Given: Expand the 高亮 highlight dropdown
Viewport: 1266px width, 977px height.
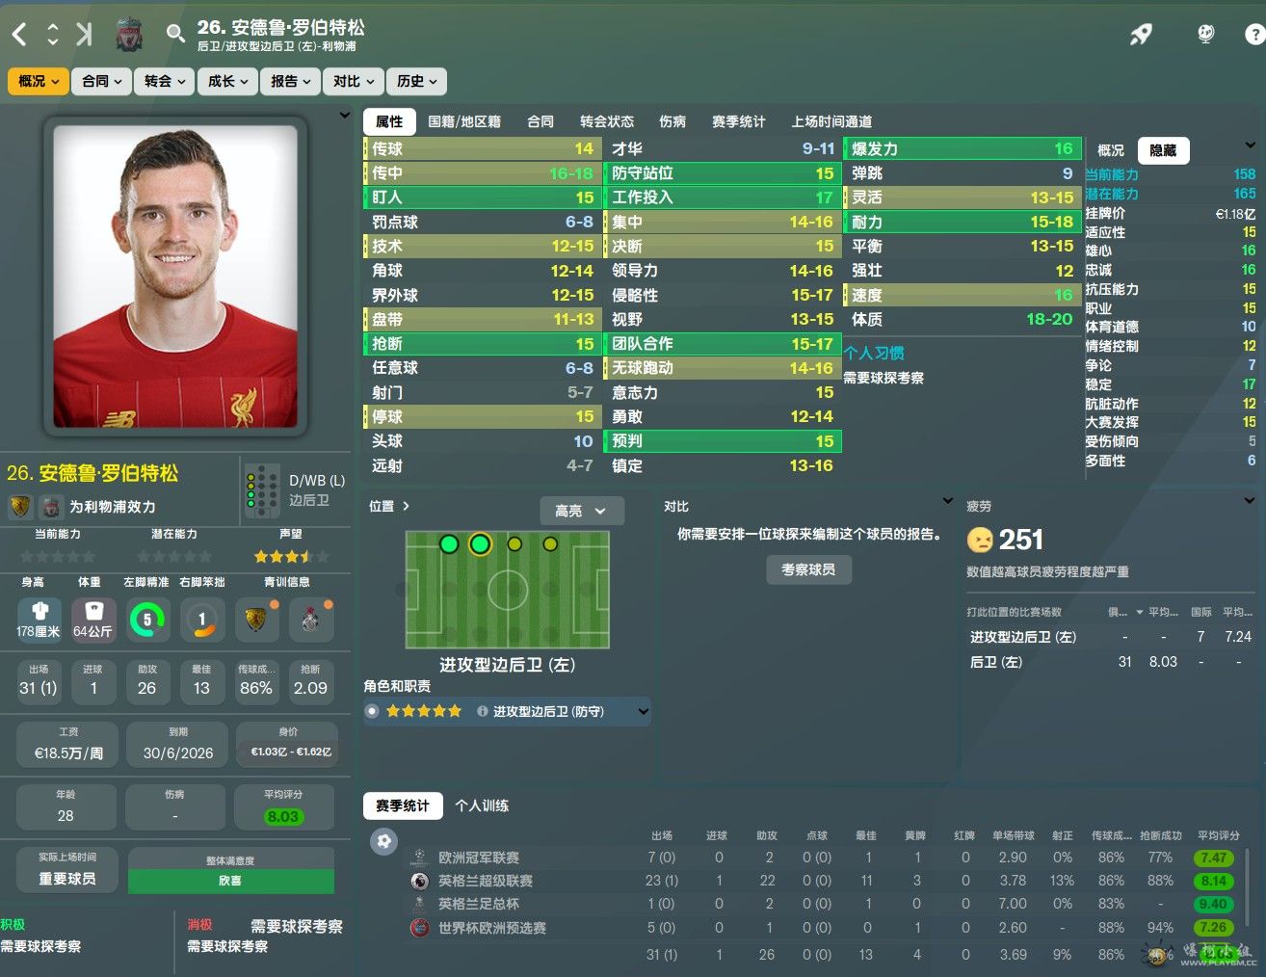Looking at the screenshot, I should 582,511.
